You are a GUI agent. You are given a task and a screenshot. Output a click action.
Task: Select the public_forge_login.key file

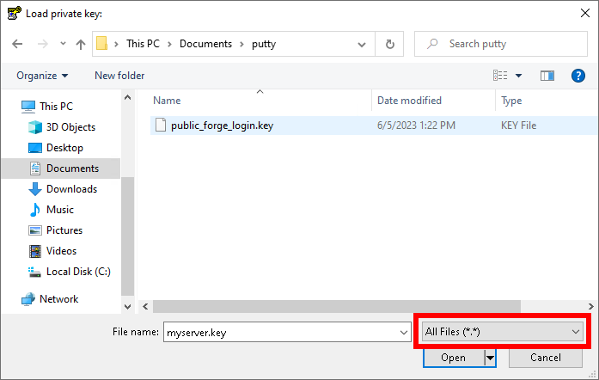click(222, 125)
